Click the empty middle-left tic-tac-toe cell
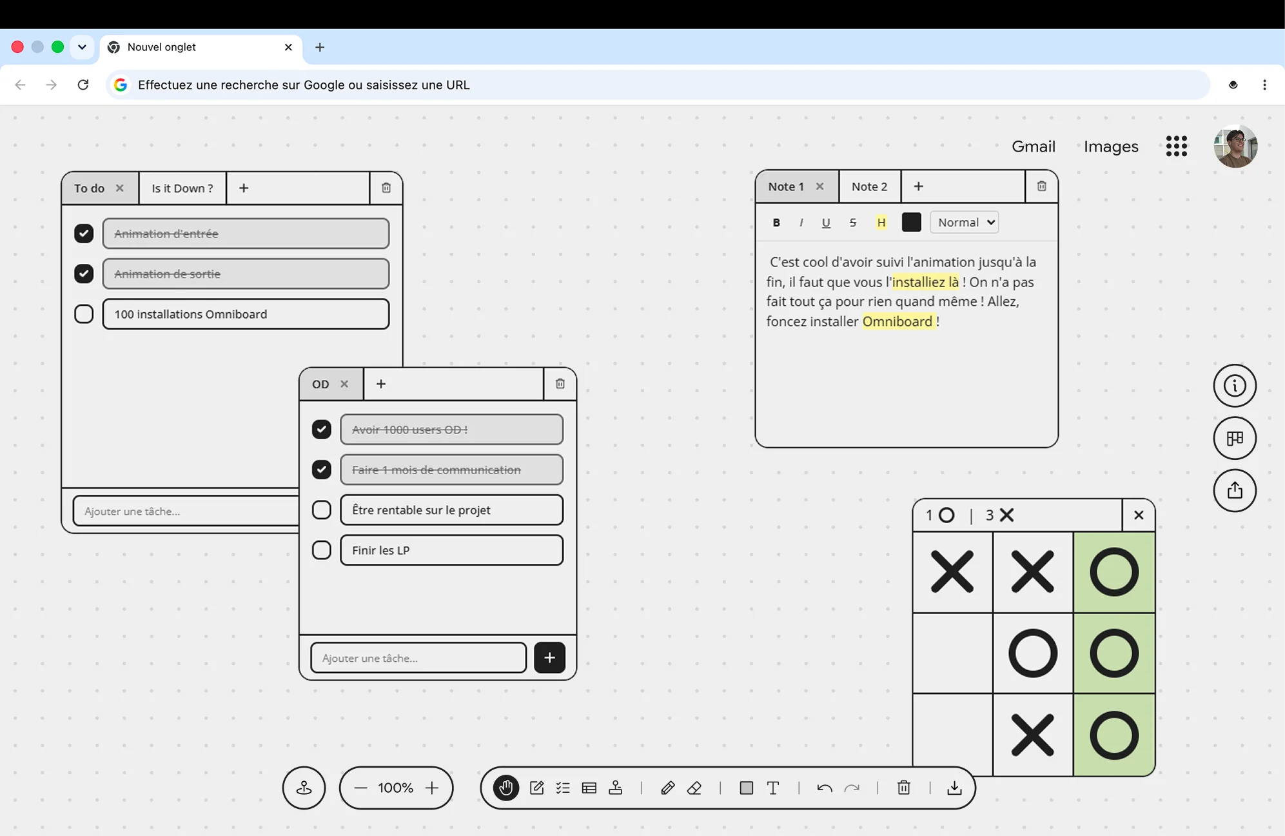Screen dimensions: 1285x836 click(952, 653)
